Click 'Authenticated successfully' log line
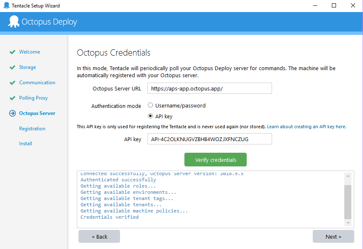The width and height of the screenshot is (363, 249). point(118,180)
